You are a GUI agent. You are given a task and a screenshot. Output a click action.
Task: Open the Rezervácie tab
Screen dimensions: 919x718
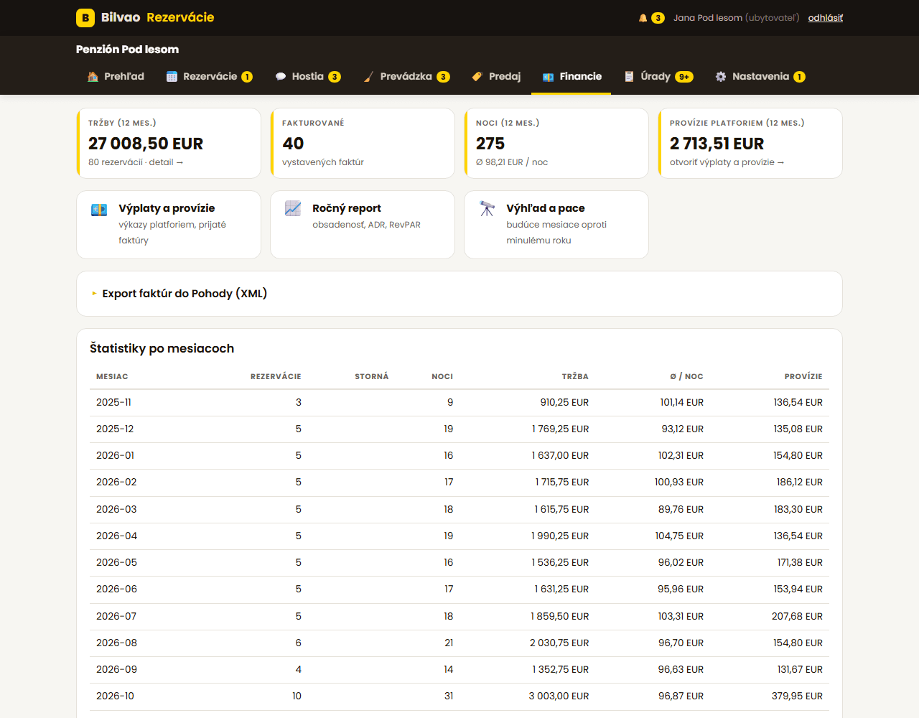tap(210, 77)
